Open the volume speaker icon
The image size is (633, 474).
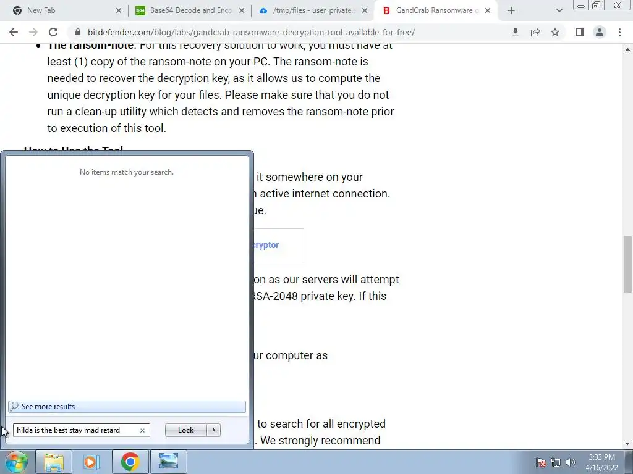(x=570, y=462)
